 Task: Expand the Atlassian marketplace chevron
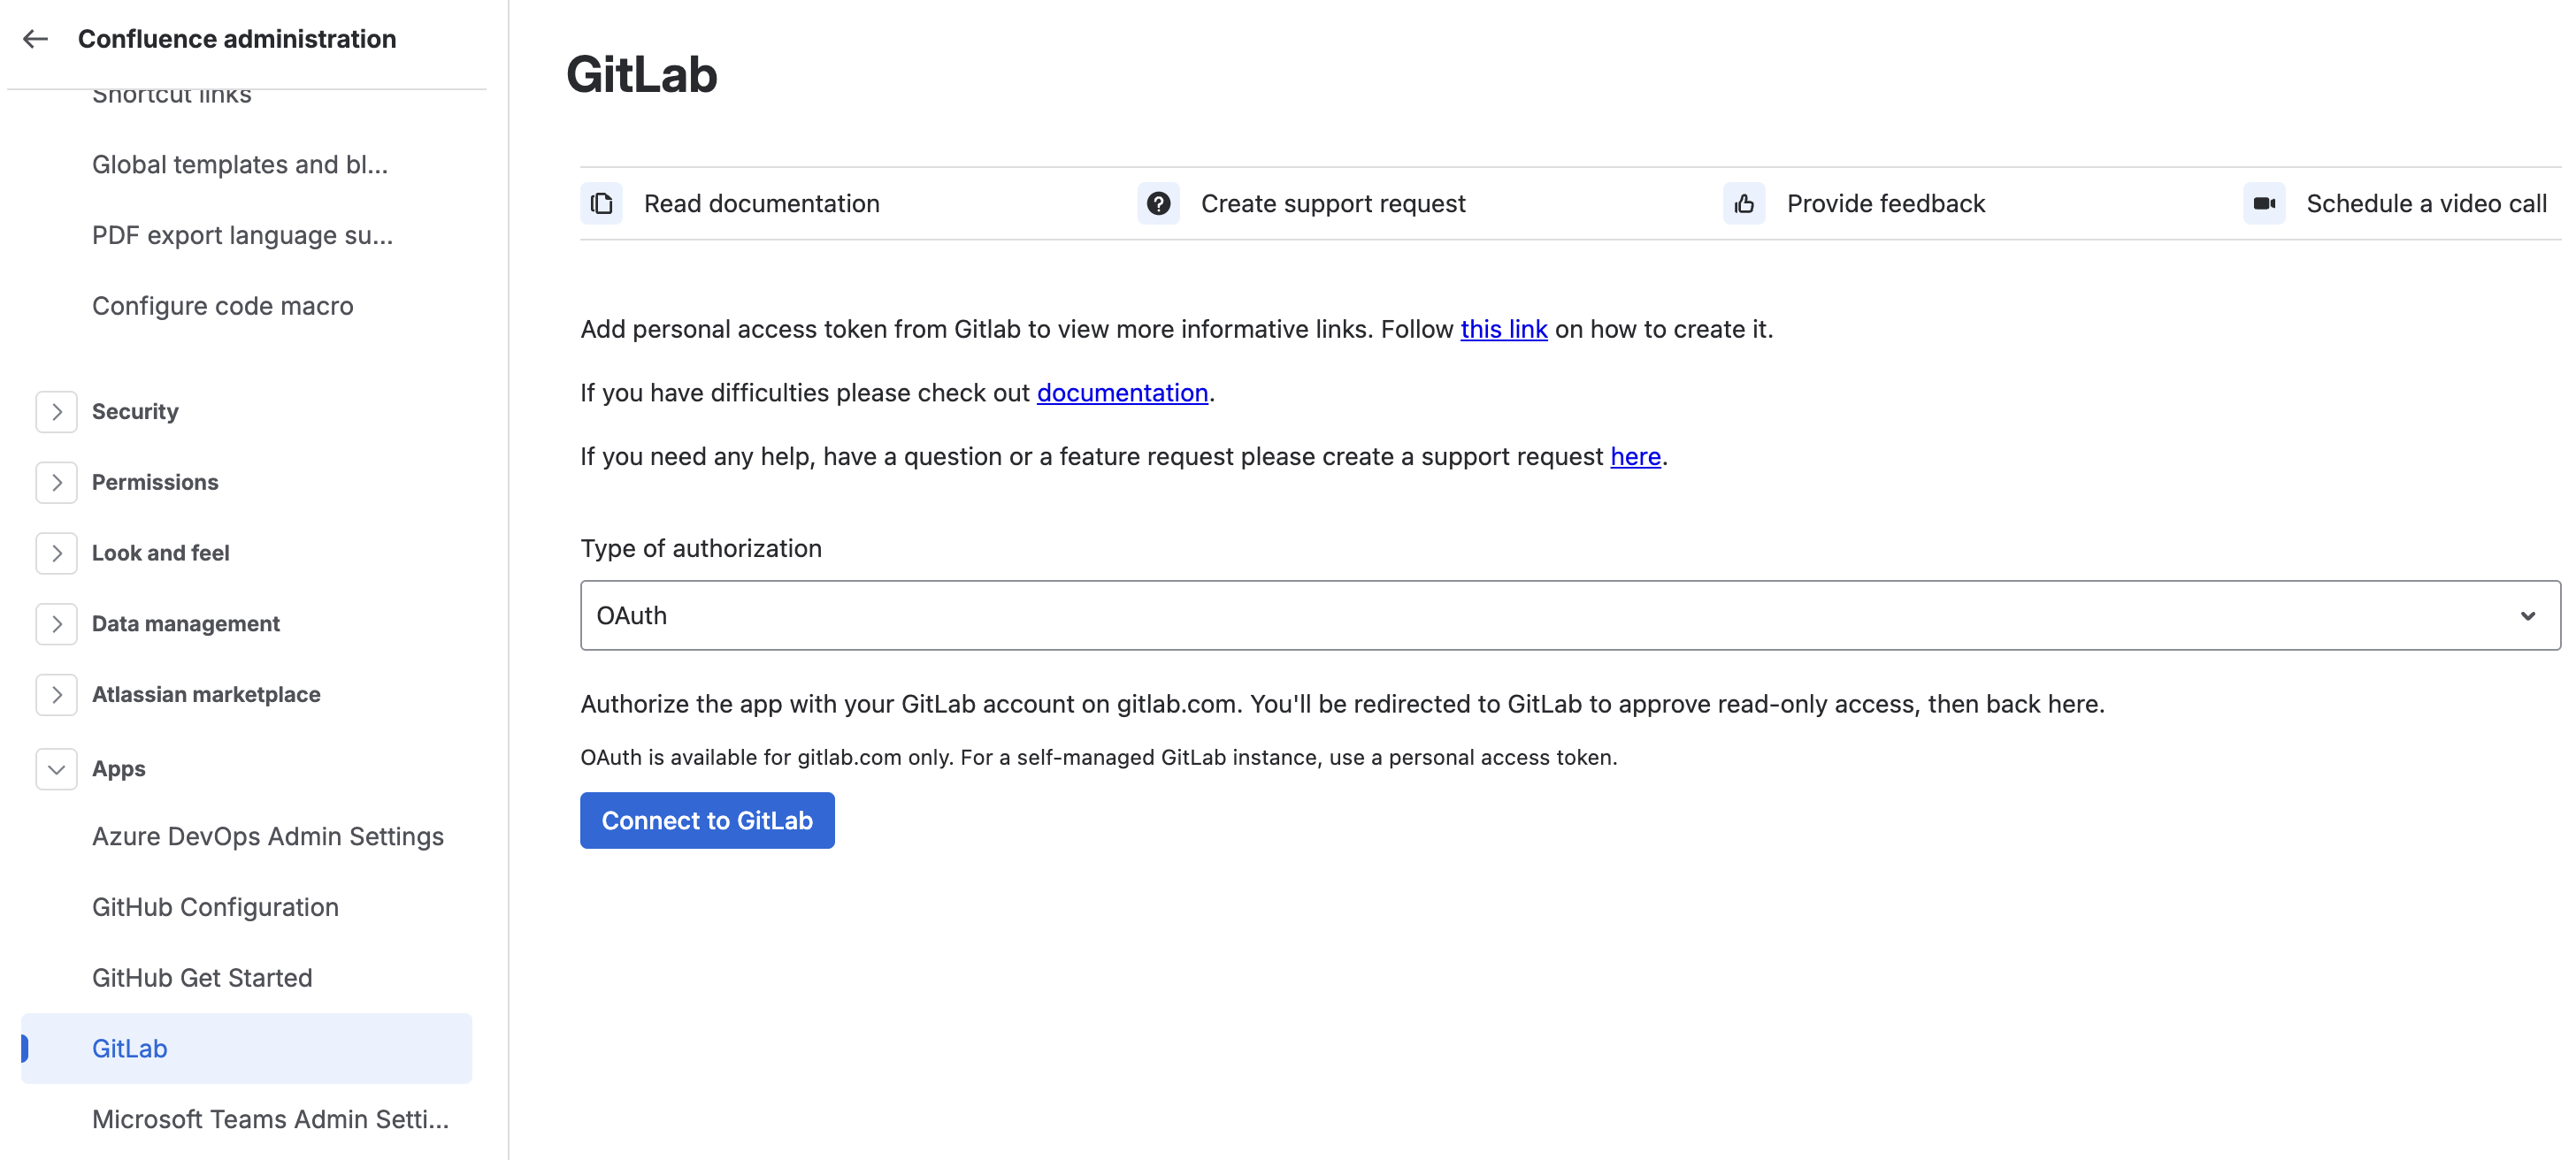point(57,696)
